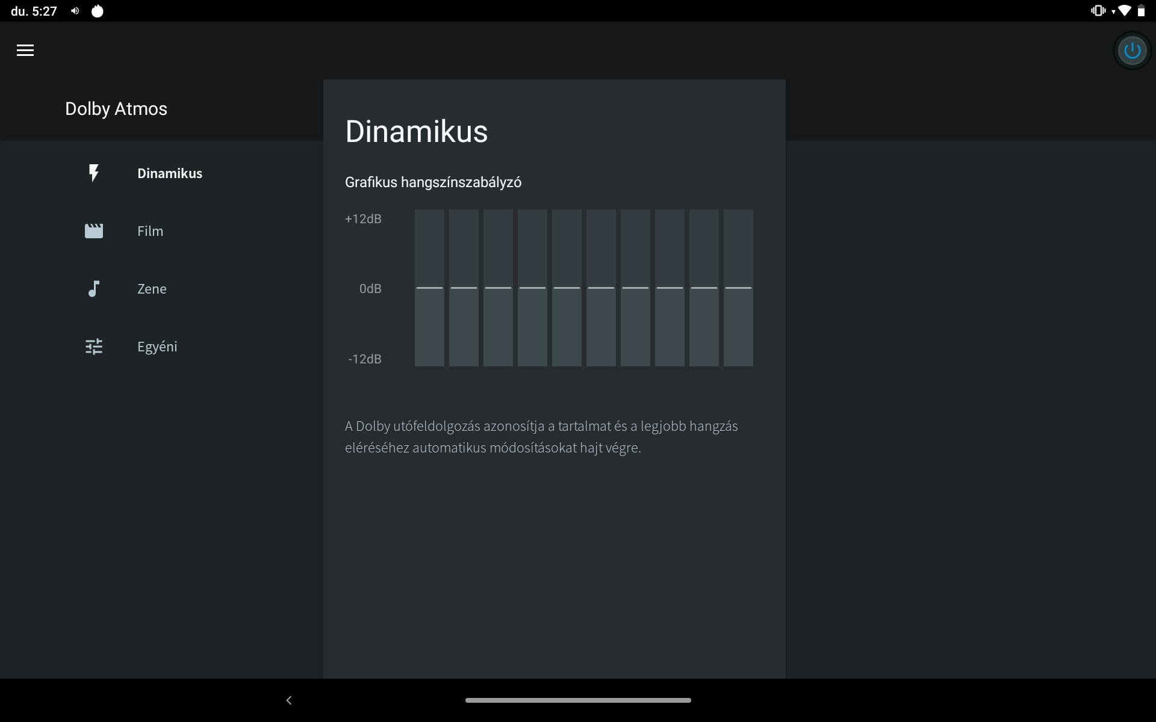Click the second equalizer band slider
The width and height of the screenshot is (1156, 722).
(x=464, y=288)
